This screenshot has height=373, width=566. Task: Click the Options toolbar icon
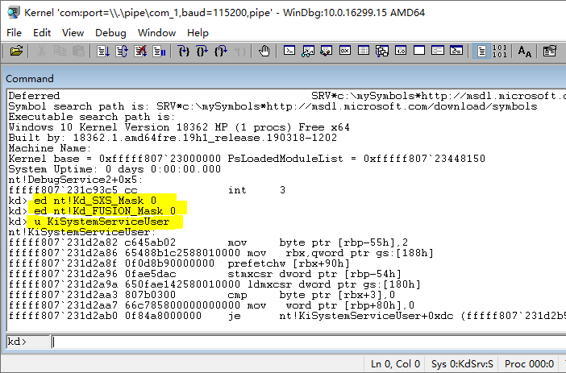(549, 52)
